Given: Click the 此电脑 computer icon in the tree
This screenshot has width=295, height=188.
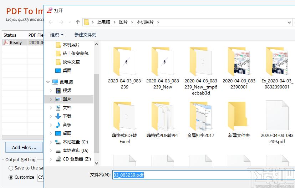Looking at the screenshot, I should point(55,82).
